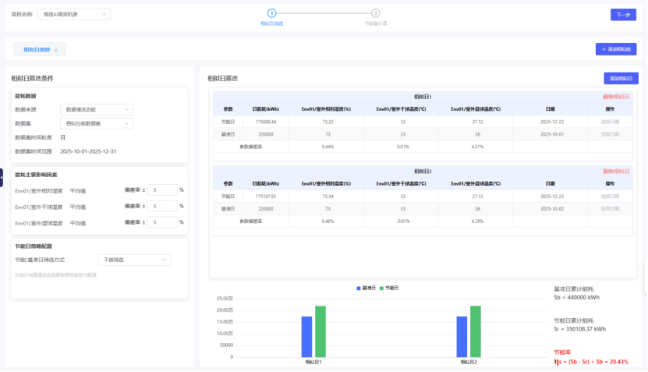Screen dimensions: 648x372
Task: Click 选择日期 for 2025-12-22 节能日 row
Action: [610, 122]
